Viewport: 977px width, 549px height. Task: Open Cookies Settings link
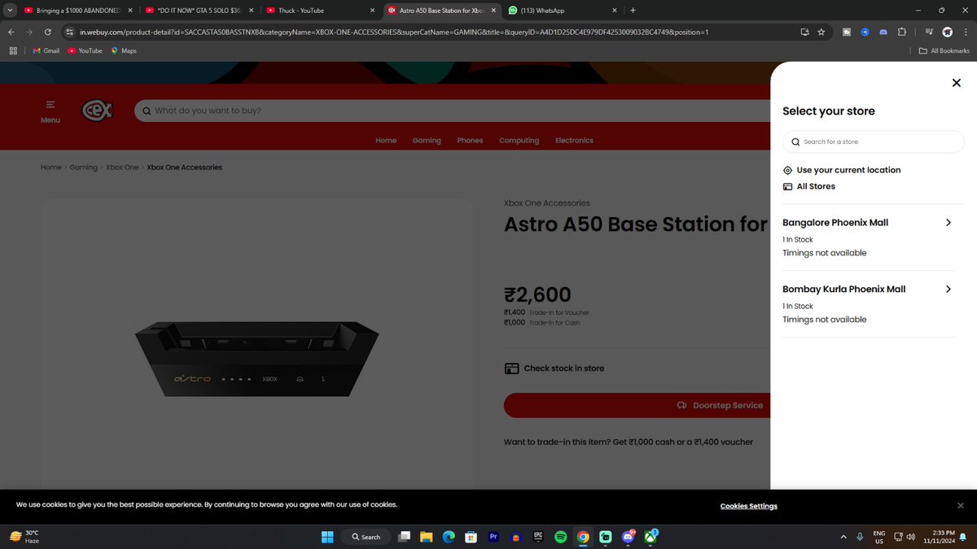pyautogui.click(x=749, y=506)
